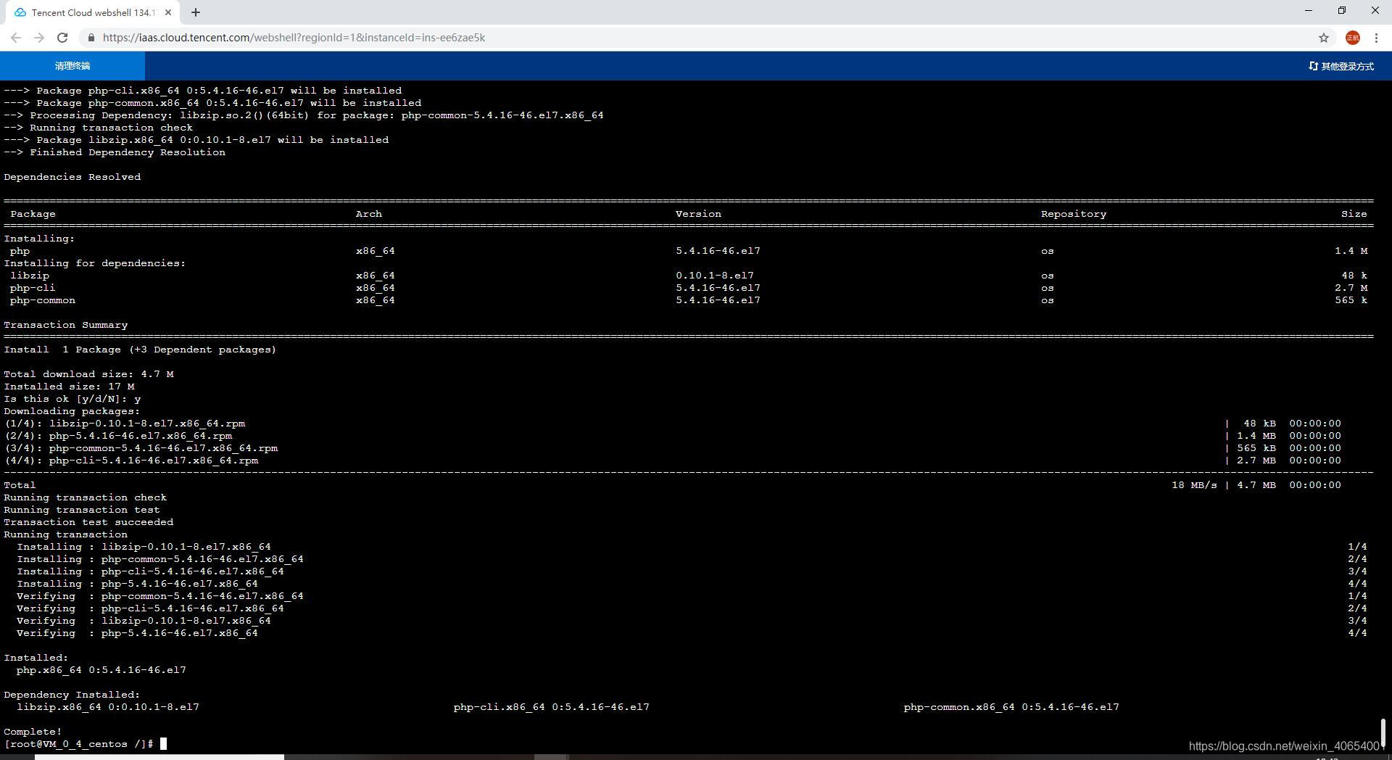Click the 'Repository' column header

click(1074, 214)
